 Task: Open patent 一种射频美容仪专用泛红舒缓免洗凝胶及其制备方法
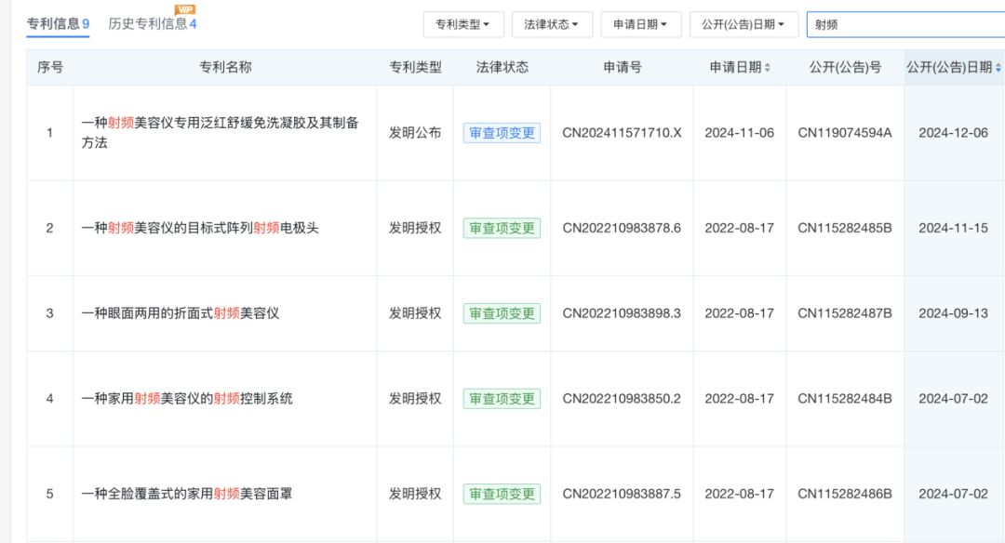tap(220, 132)
